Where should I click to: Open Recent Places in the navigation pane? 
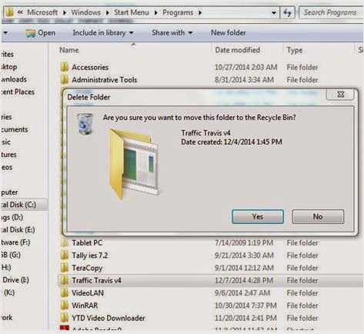coord(18,92)
